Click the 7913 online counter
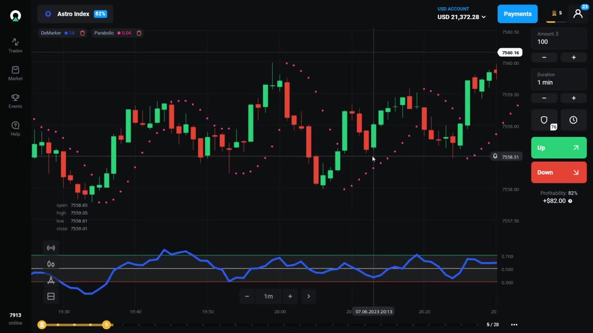 15,319
